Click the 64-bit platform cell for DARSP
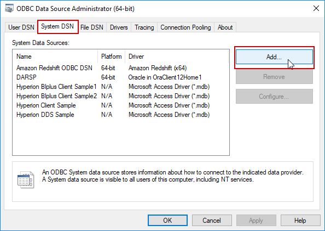The height and width of the screenshot is (231, 325). coord(108,77)
